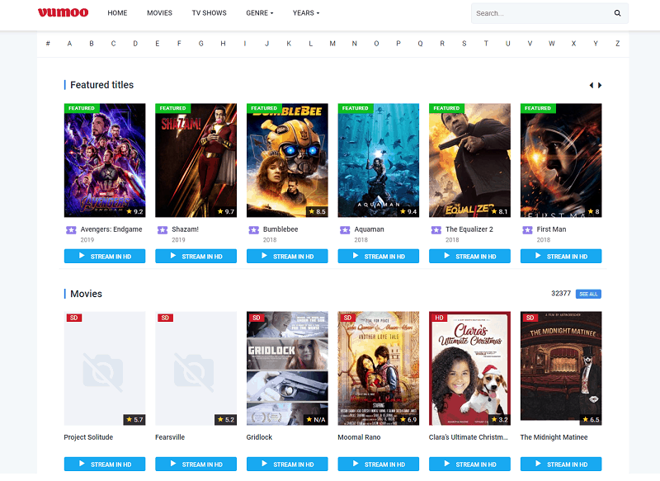Filter titles by letter A

(x=69, y=44)
